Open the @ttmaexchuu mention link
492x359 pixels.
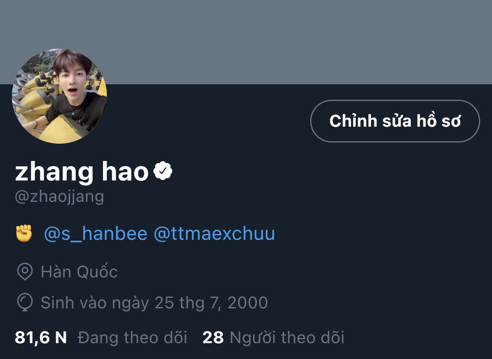[x=214, y=234]
